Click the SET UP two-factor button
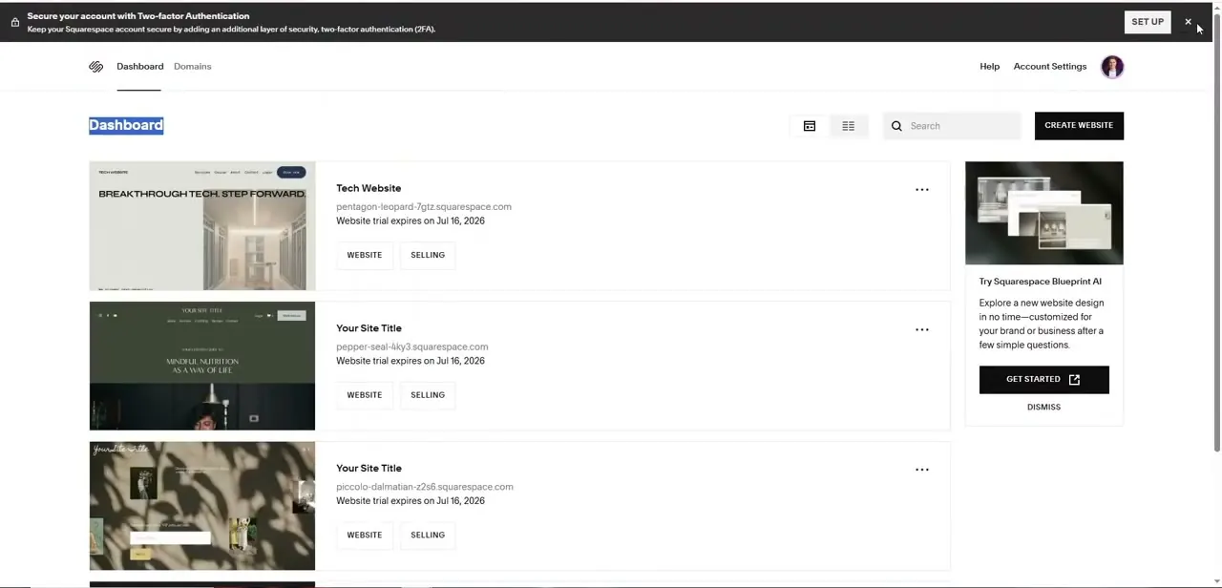This screenshot has width=1222, height=588. (x=1148, y=22)
